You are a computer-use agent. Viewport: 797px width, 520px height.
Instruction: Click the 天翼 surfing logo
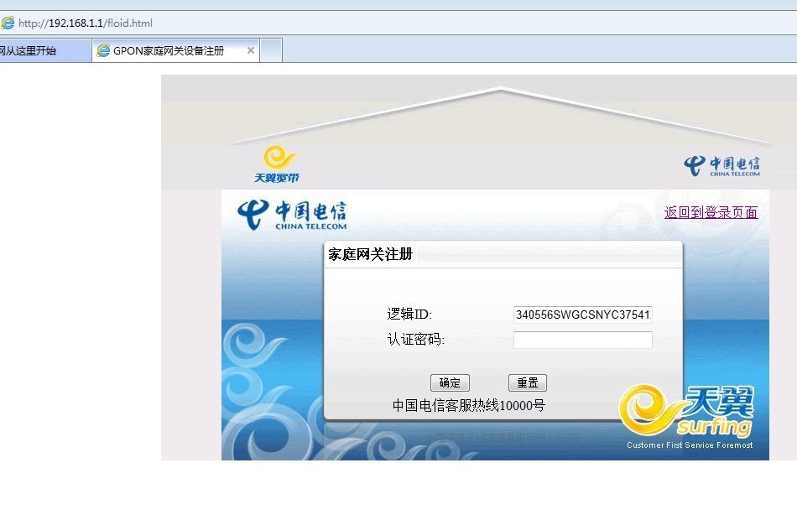[687, 411]
